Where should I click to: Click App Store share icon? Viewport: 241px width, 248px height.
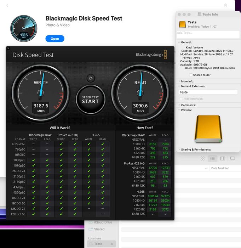click(225, 5)
